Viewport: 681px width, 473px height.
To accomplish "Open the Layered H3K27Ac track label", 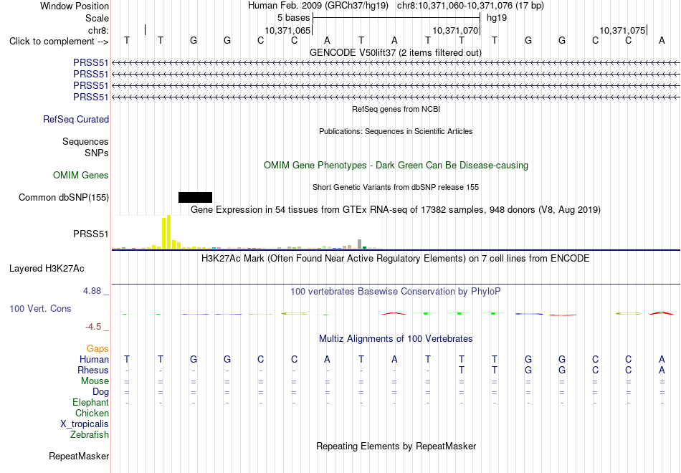I will [x=47, y=269].
